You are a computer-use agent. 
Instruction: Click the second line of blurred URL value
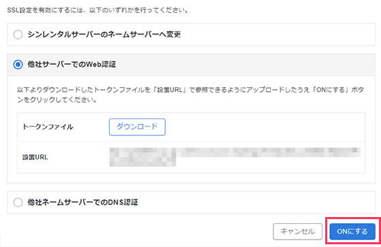[x=143, y=162]
